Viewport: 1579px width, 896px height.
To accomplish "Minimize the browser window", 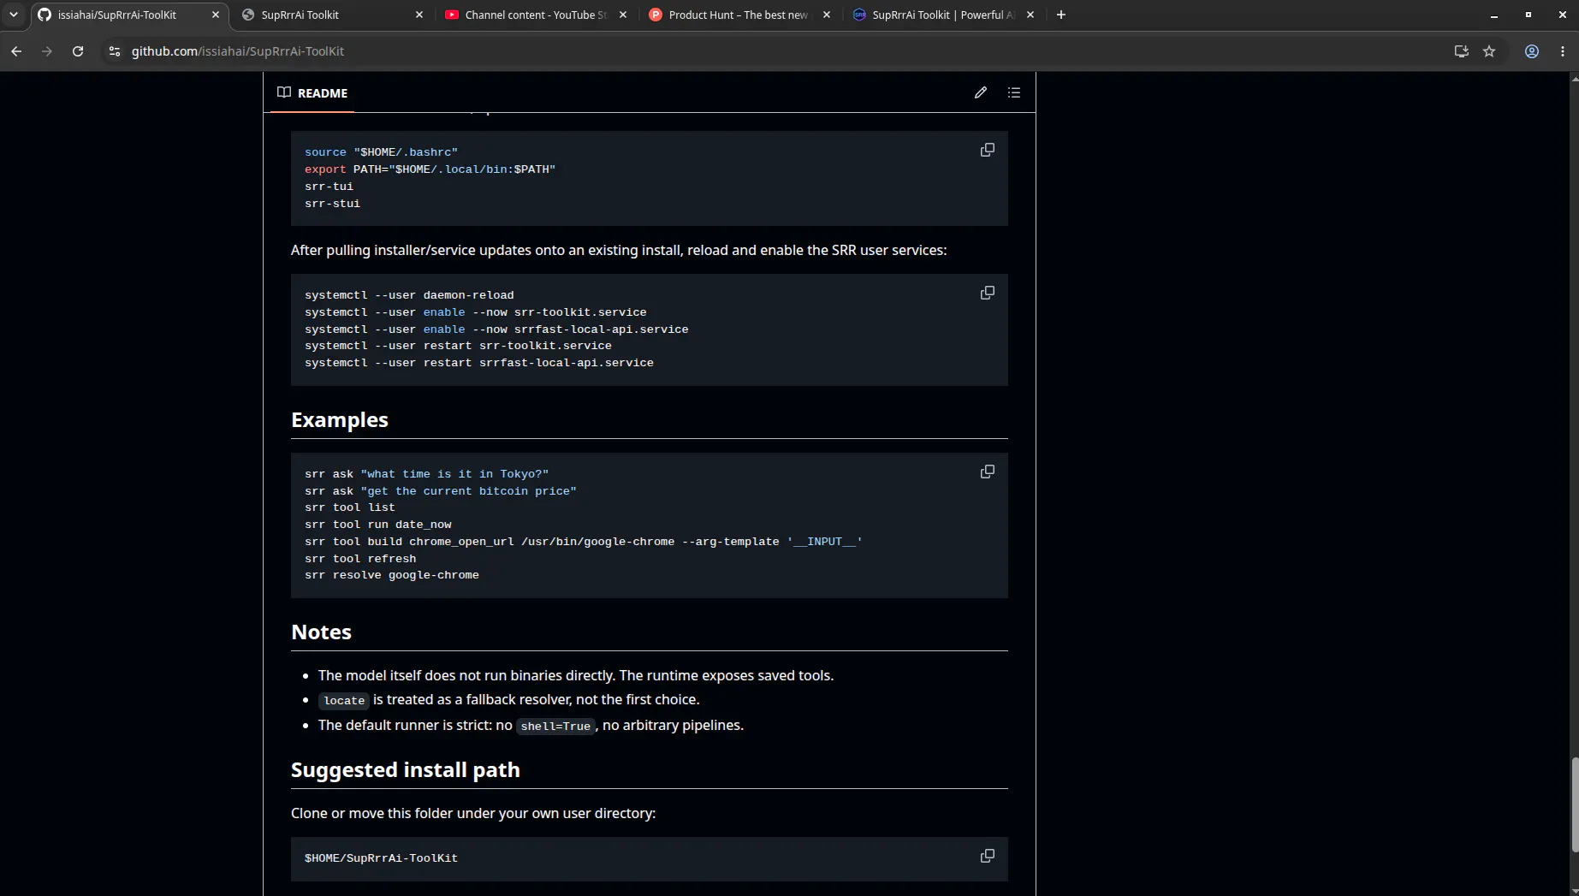I will tap(1494, 15).
